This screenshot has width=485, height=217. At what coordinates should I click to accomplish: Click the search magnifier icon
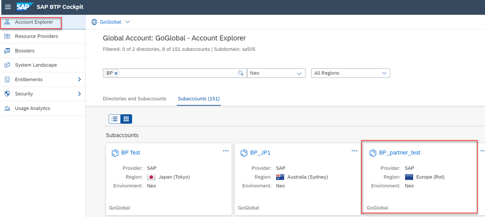(x=241, y=73)
